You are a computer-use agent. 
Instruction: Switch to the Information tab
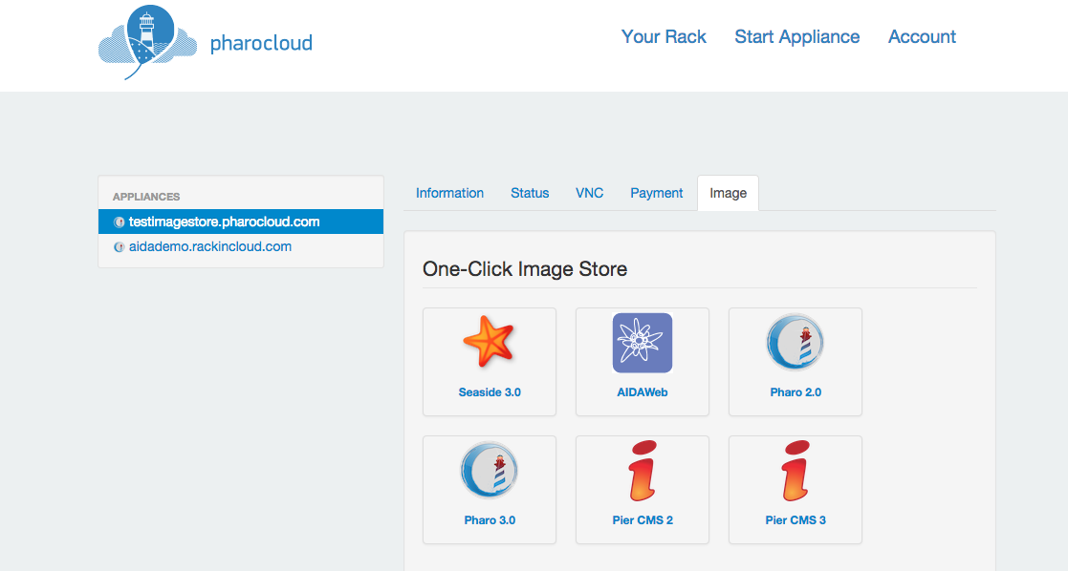pos(449,193)
